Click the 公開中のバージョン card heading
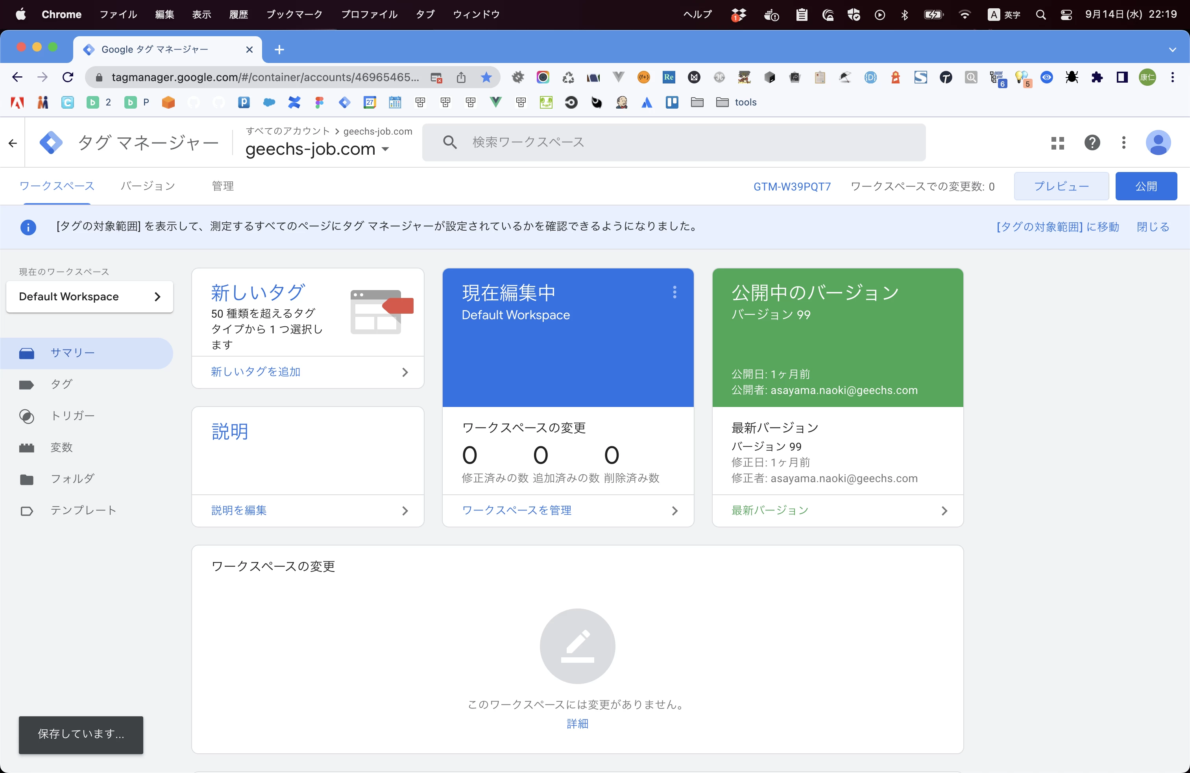Screen dimensions: 1190x773 click(815, 293)
